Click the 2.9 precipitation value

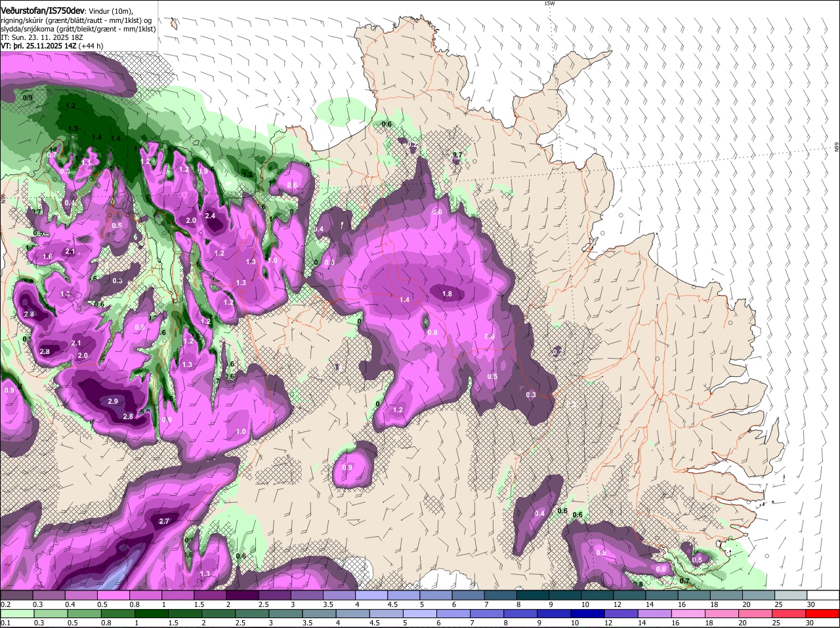(112, 401)
